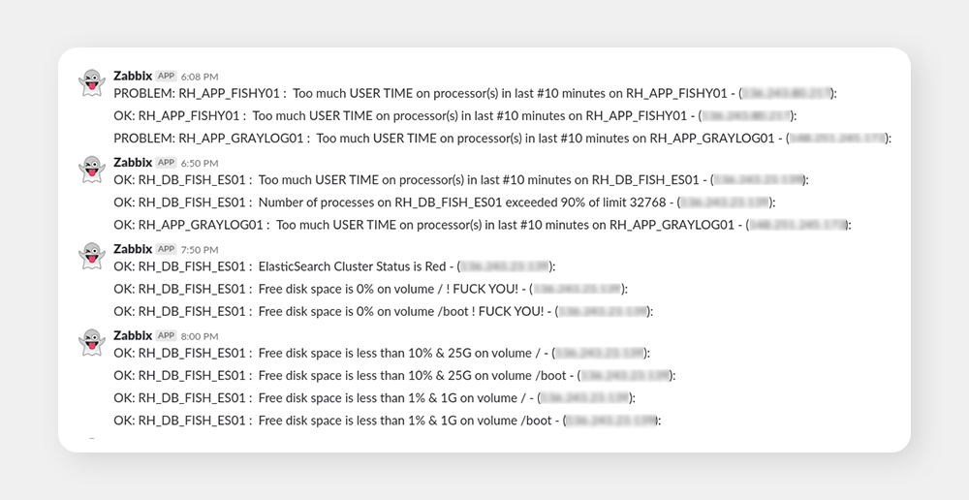Click the APP badge beside 8:00 PM
The image size is (969, 500).
[x=167, y=335]
